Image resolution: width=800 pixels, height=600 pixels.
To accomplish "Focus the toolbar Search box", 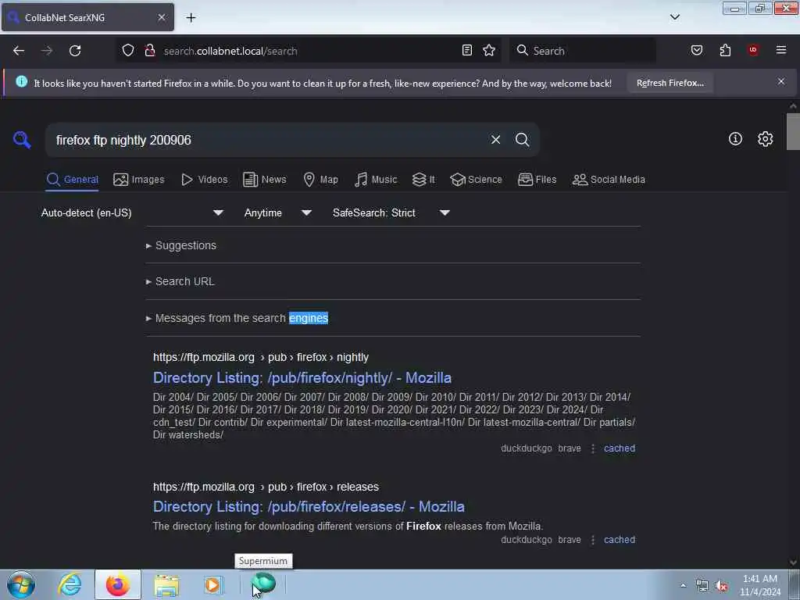I will tap(581, 51).
